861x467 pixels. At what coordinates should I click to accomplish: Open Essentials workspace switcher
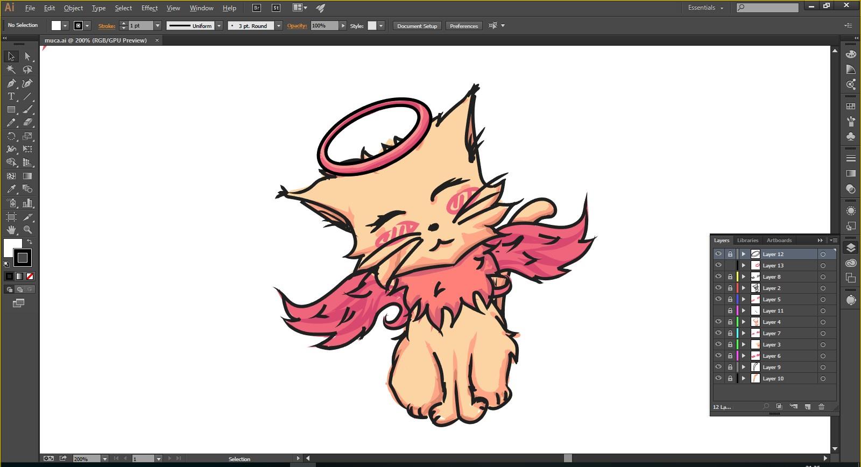[x=705, y=8]
